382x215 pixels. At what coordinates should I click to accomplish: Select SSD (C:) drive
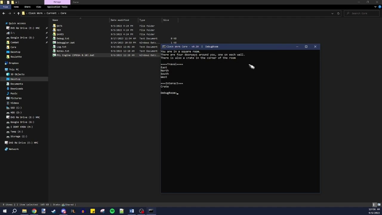coord(16,108)
